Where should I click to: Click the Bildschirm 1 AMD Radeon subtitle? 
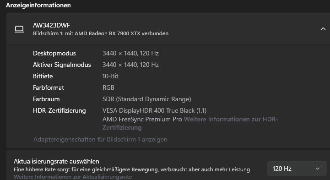(x=101, y=33)
